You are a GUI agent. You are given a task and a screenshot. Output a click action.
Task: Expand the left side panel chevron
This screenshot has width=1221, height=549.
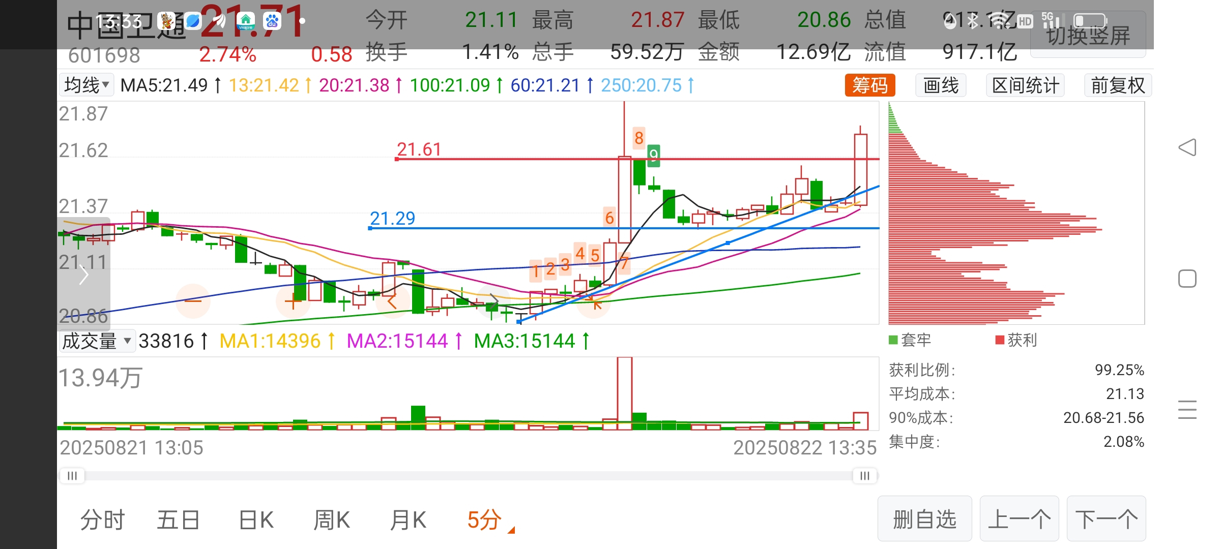84,276
